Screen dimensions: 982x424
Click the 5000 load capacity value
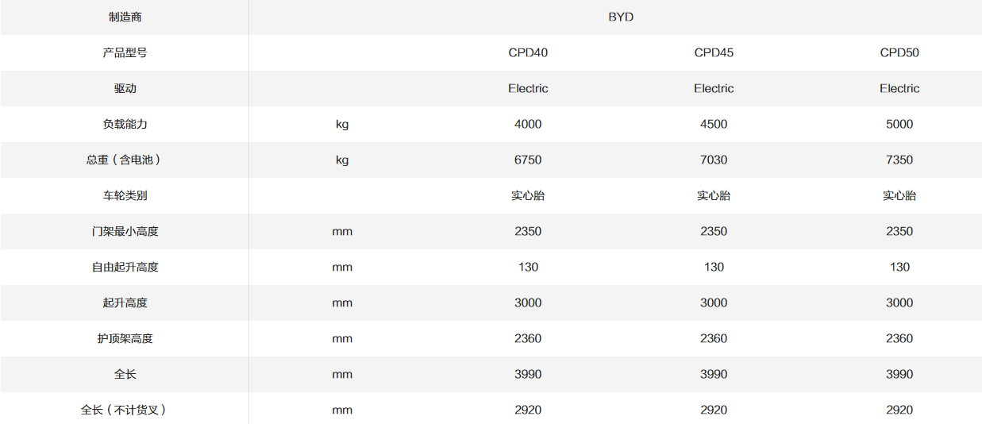(x=899, y=124)
